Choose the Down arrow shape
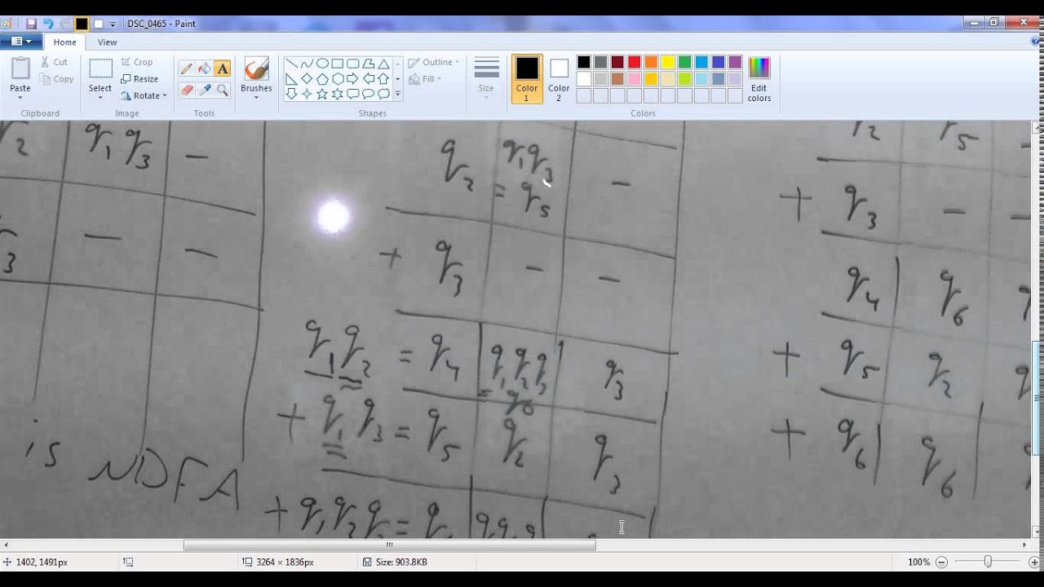1044x587 pixels. point(291,95)
